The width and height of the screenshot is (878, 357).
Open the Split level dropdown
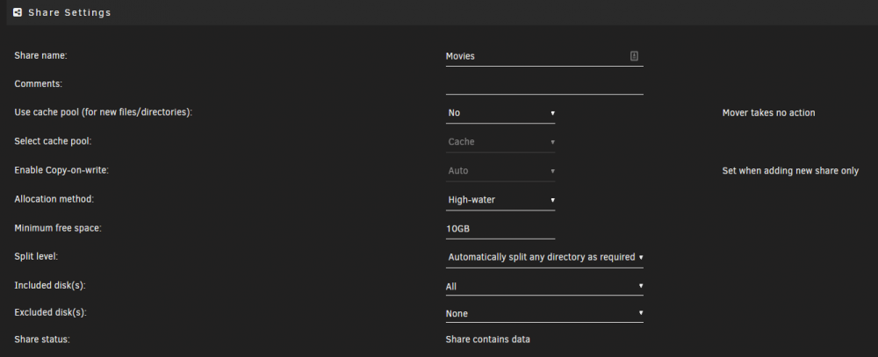pyautogui.click(x=544, y=257)
